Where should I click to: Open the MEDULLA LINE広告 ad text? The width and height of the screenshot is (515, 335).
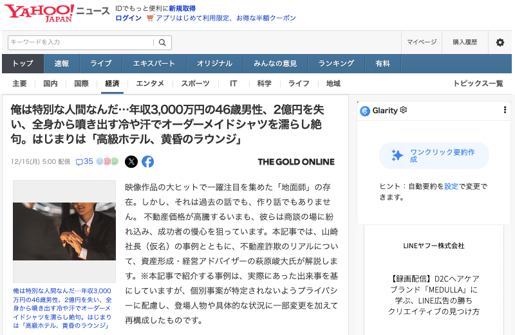[x=434, y=295]
